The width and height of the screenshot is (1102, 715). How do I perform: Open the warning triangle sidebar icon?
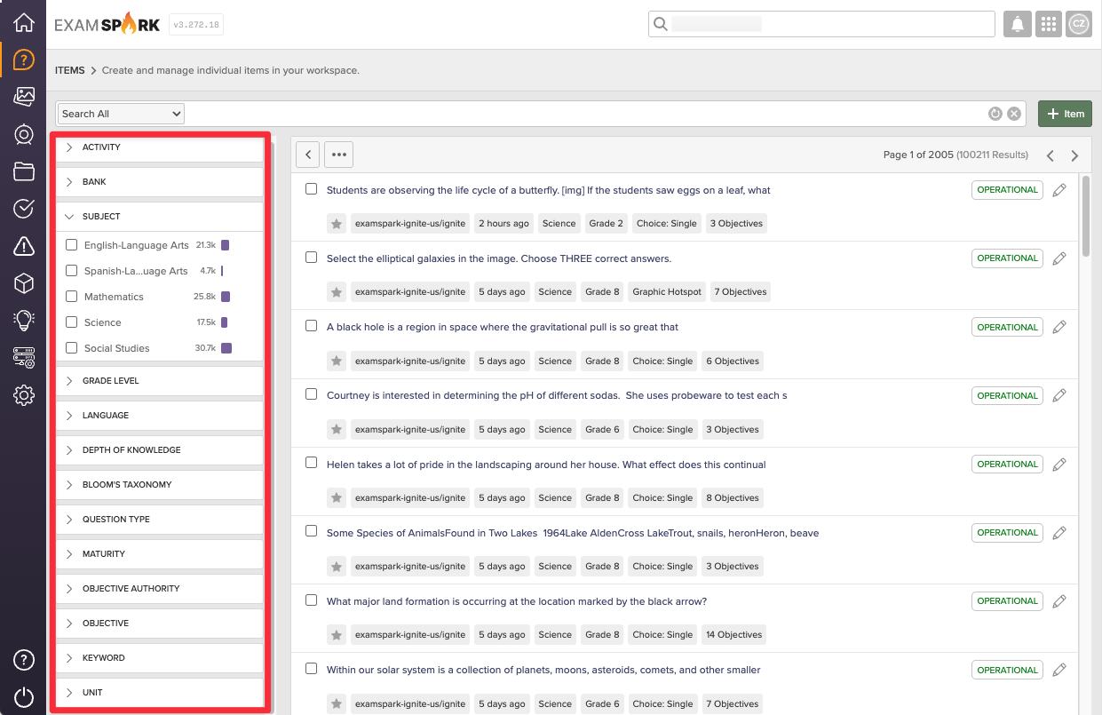click(x=24, y=246)
